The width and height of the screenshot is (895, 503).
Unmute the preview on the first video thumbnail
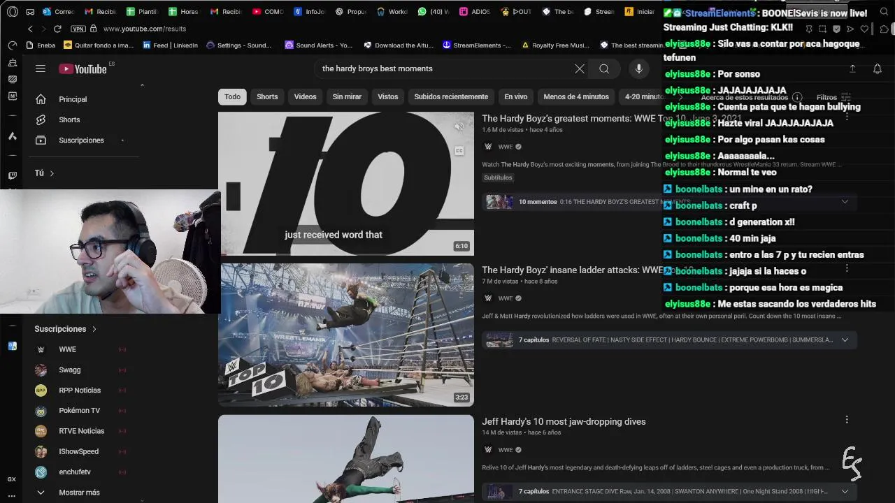tap(459, 127)
